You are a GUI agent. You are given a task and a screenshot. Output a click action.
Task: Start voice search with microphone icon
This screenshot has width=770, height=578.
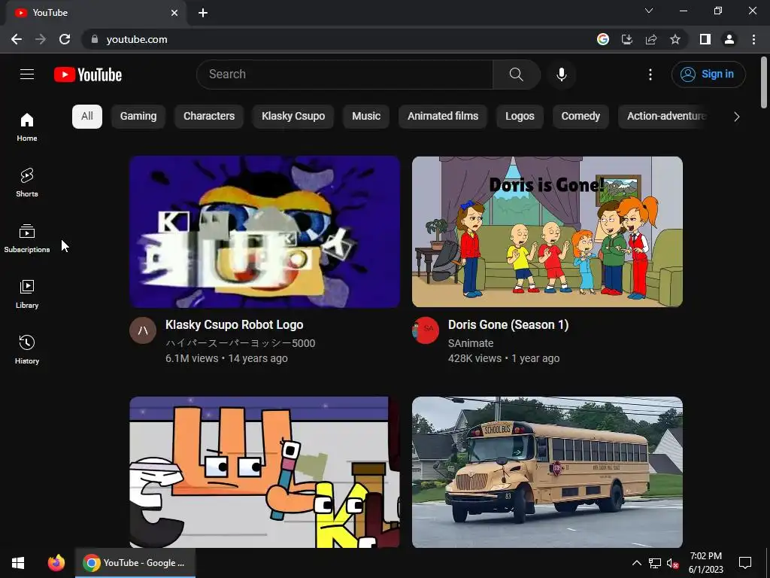coord(561,75)
